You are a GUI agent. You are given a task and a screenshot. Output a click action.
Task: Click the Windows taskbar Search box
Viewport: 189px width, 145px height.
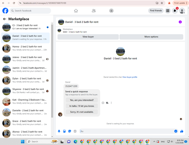pos(42,142)
